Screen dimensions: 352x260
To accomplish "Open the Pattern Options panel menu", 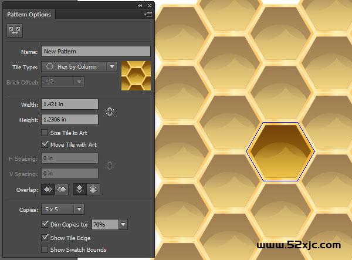I will pyautogui.click(x=148, y=14).
